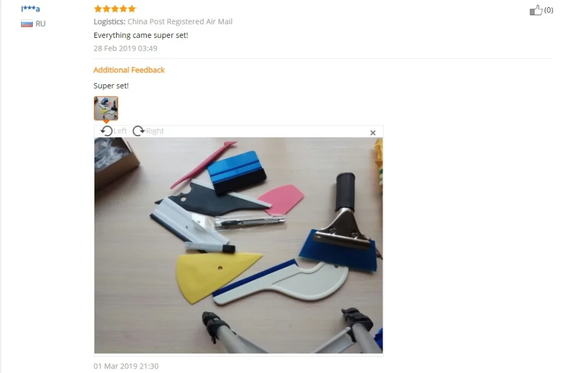Image resolution: width=566 pixels, height=373 pixels.
Task: Click the "Everything came super set!" review text
Action: pyautogui.click(x=141, y=35)
